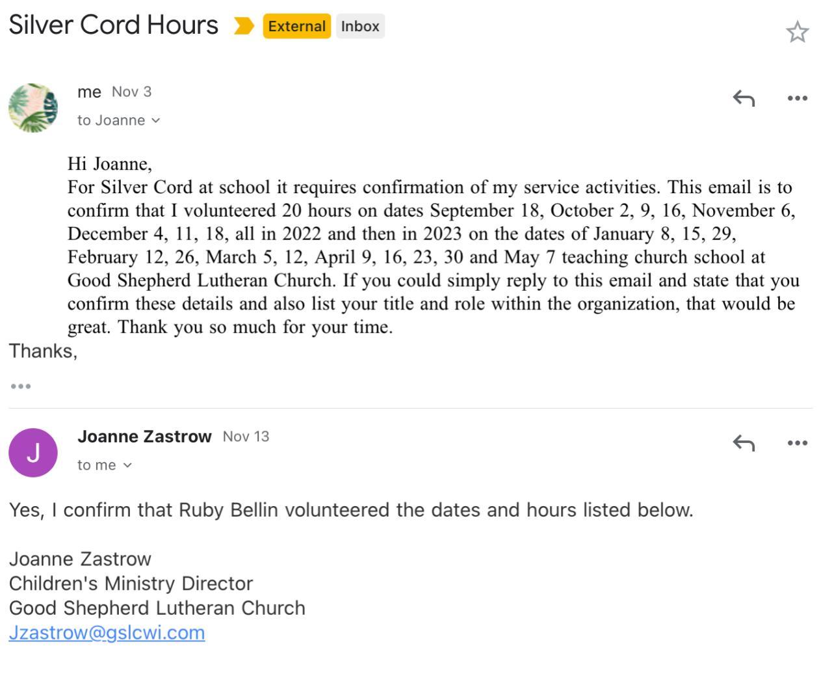Star the Silver Cord Hours email
Image resolution: width=832 pixels, height=700 pixels.
pyautogui.click(x=797, y=32)
